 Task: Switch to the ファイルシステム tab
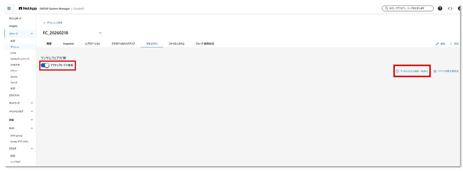(x=176, y=44)
